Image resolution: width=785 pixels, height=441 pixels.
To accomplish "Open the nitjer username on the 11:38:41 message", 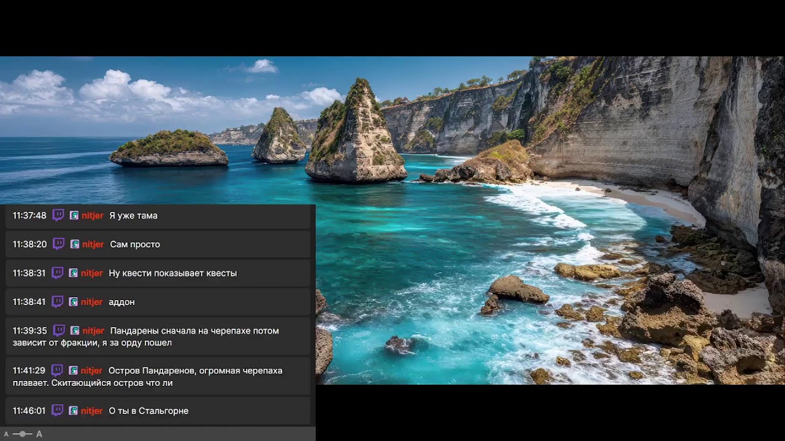I will [x=92, y=302].
